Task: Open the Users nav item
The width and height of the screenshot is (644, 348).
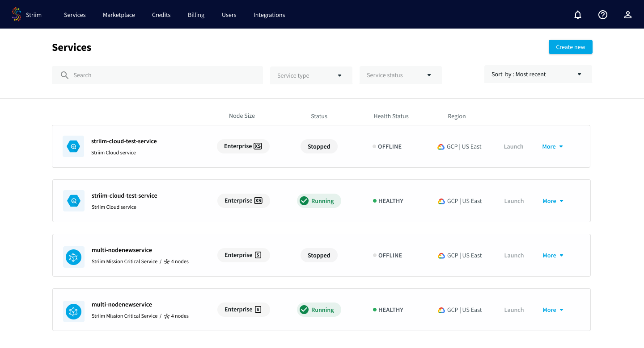Action: [229, 15]
